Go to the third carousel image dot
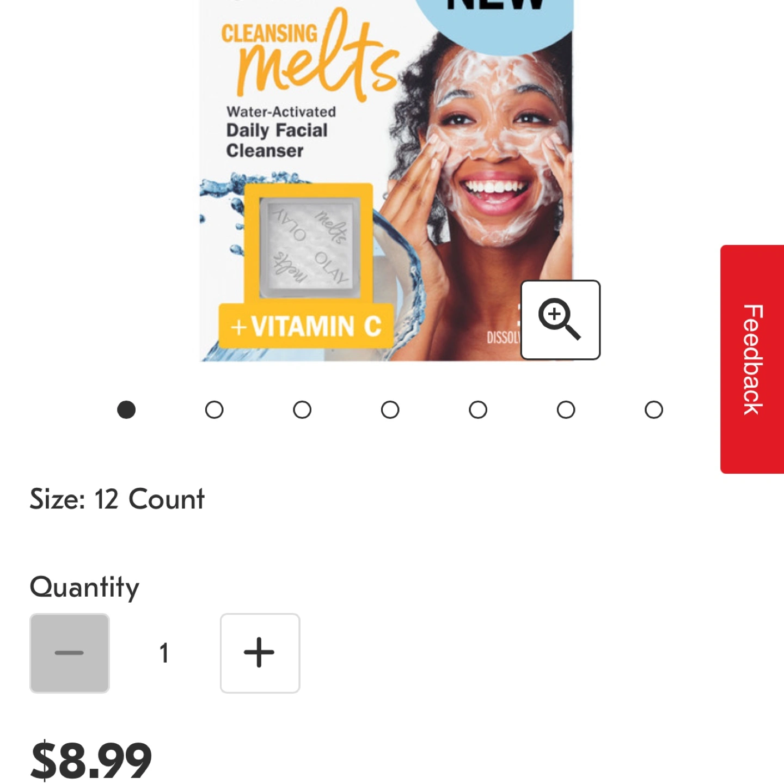The height and width of the screenshot is (784, 784). (302, 409)
